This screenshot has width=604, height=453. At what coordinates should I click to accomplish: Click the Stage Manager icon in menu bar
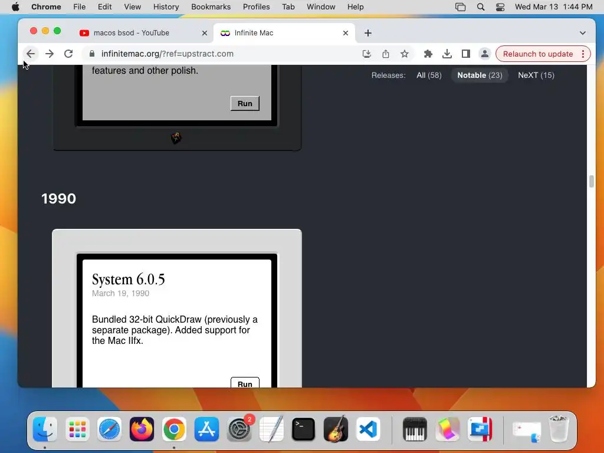point(460,7)
